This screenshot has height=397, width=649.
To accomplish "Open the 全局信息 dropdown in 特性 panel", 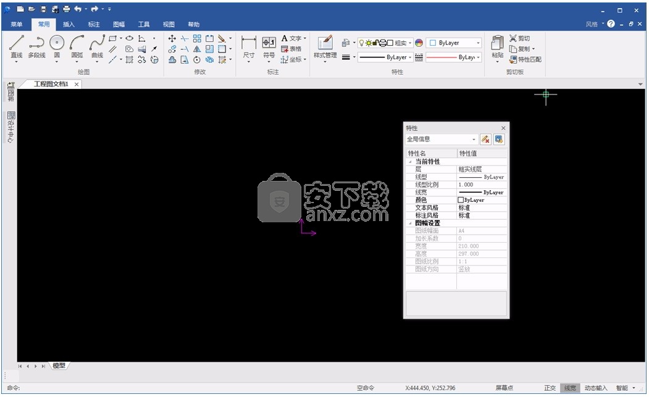I will [x=442, y=140].
